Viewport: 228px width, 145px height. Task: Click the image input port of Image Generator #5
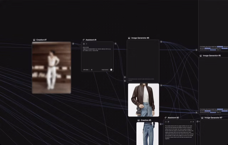(x=196, y=113)
